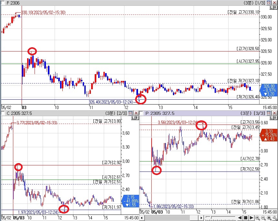The width and height of the screenshot is (278, 221).
Task: Click the 330.10(2023/05/02-15:30) high annotation
Action: click(43, 12)
